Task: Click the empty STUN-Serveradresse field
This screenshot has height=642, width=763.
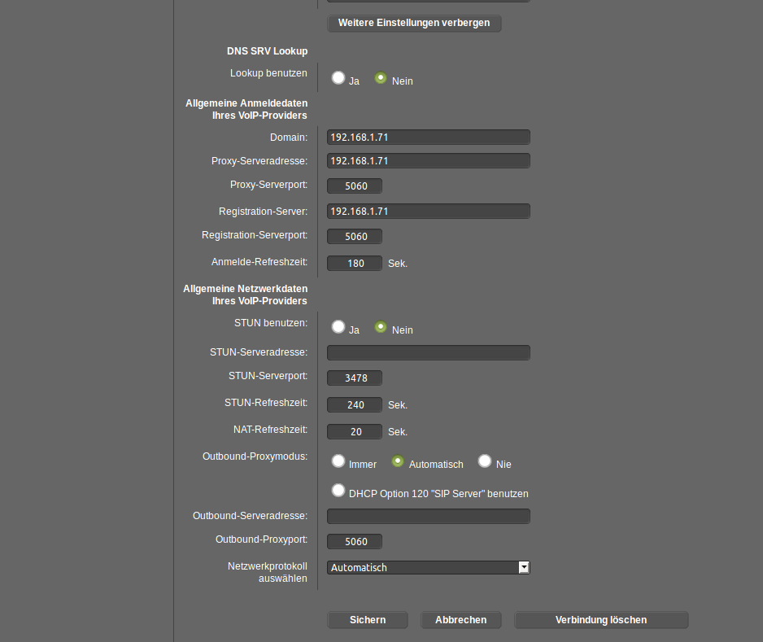Action: click(x=428, y=352)
